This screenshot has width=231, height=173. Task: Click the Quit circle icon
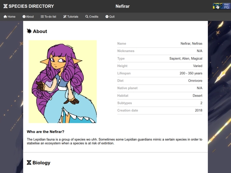click(107, 17)
